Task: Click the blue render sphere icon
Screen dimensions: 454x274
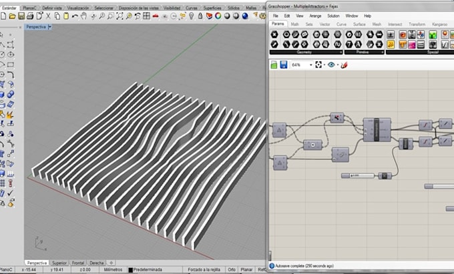Action: 245,16
